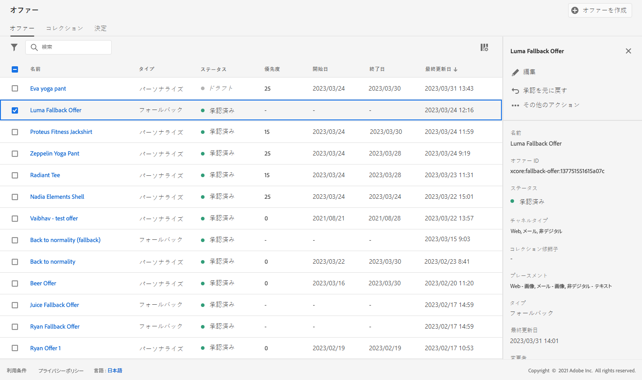Image resolution: width=642 pixels, height=380 pixels.
Task: Uncheck the Luma Fallback Offer row checkbox
Action: (15, 110)
